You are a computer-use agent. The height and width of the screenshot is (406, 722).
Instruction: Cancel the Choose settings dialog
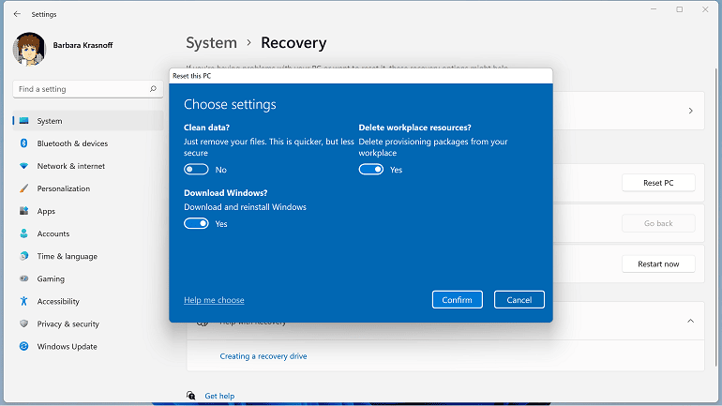[x=519, y=300]
